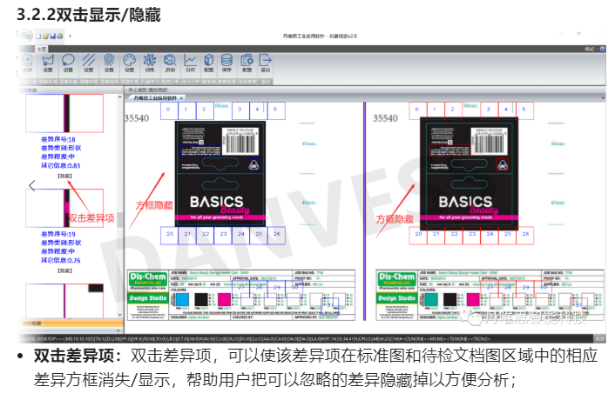Click the lasso contour 设置 icon
Viewport: 615px width, 400px height.
click(x=68, y=63)
